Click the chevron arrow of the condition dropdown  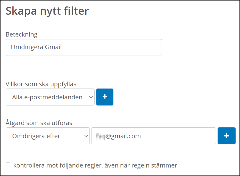click(90, 97)
